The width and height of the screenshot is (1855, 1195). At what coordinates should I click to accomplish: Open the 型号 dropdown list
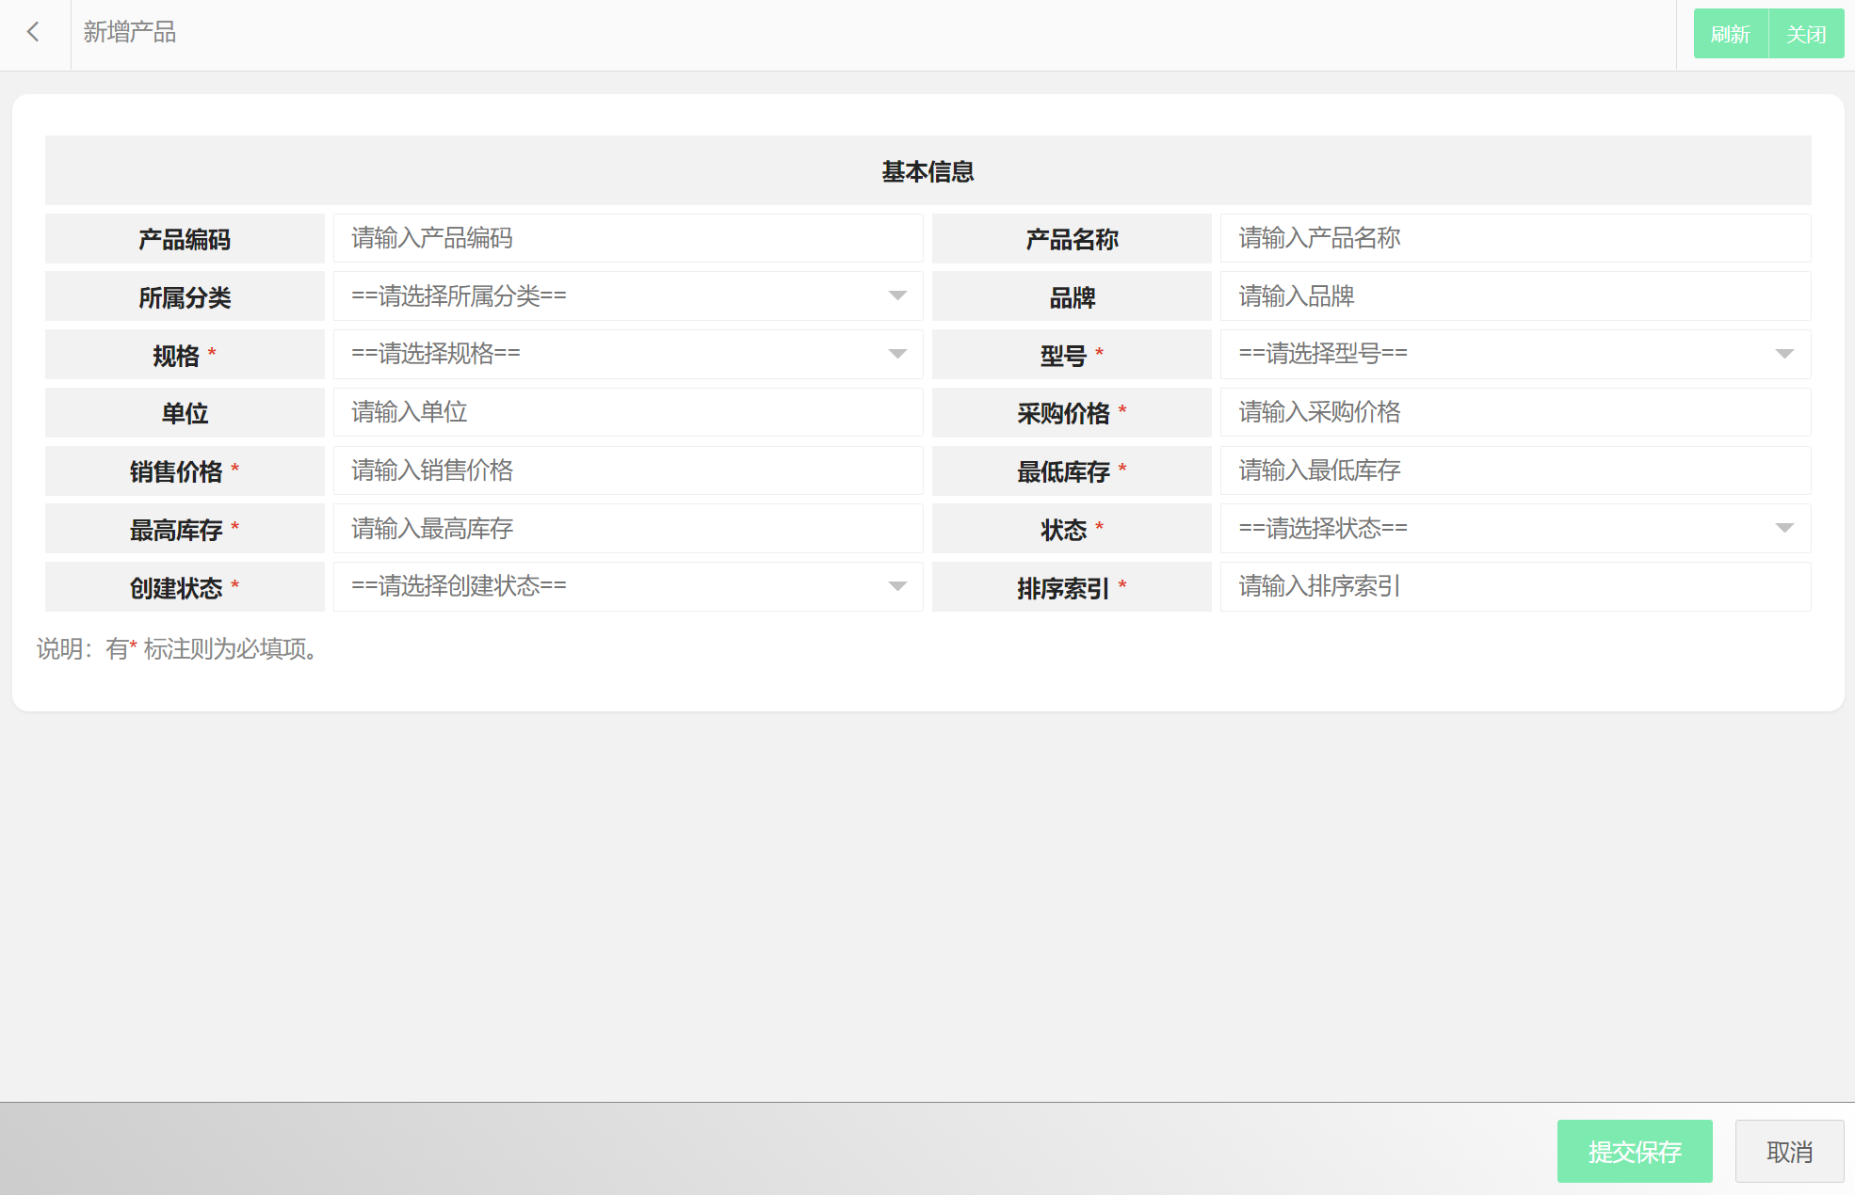tap(1514, 355)
